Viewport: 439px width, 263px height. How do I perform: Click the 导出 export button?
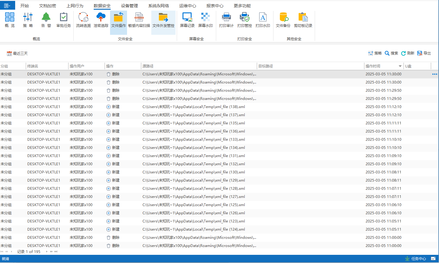[x=424, y=53]
